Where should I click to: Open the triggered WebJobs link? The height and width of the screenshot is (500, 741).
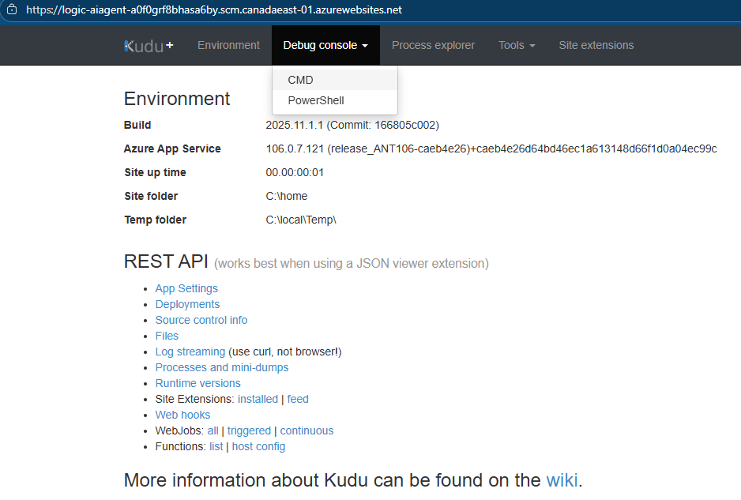coord(249,430)
